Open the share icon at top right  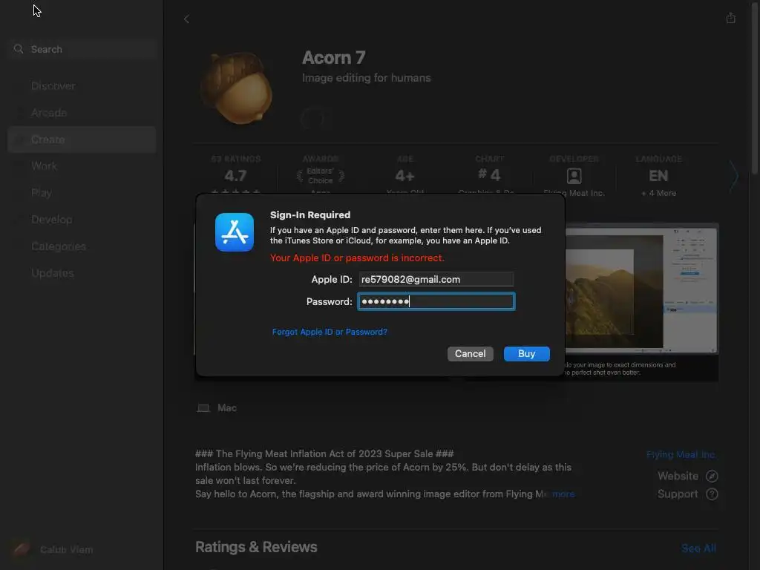pos(731,18)
